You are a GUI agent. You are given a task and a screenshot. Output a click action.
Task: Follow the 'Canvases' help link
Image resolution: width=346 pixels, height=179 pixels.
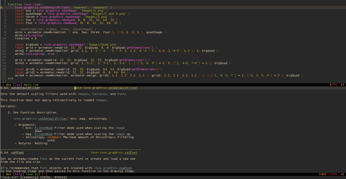pyautogui.click(x=99, y=94)
